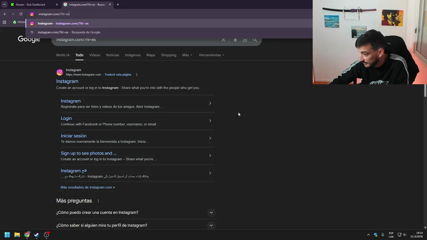
Task: Click the Google logo
Action: [29, 39]
